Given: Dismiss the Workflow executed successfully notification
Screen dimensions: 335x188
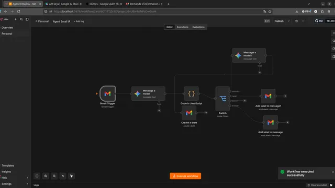Looking at the screenshot, I should coord(333,172).
